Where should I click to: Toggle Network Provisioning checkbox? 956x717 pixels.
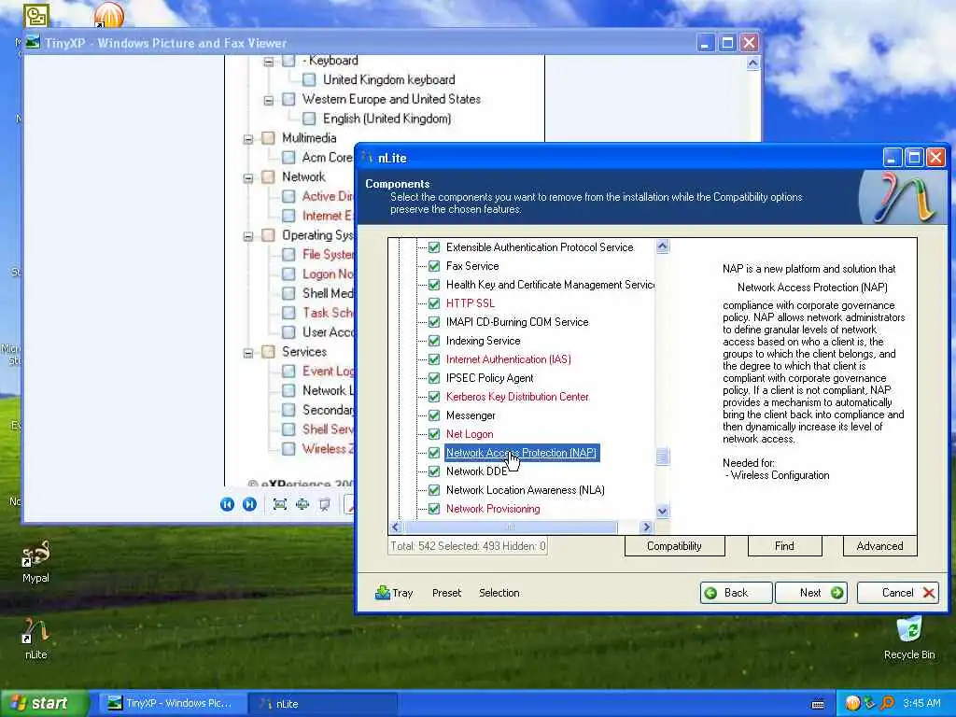(x=434, y=509)
